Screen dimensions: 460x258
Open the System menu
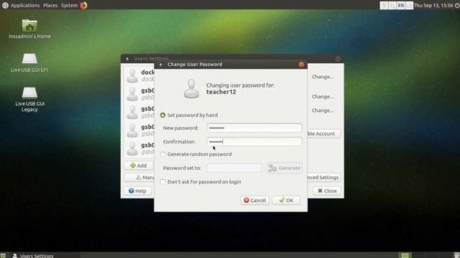[69, 5]
